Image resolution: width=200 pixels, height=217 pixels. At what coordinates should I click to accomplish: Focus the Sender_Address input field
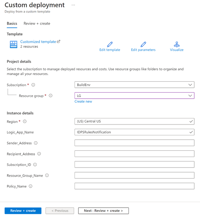pos(135,143)
